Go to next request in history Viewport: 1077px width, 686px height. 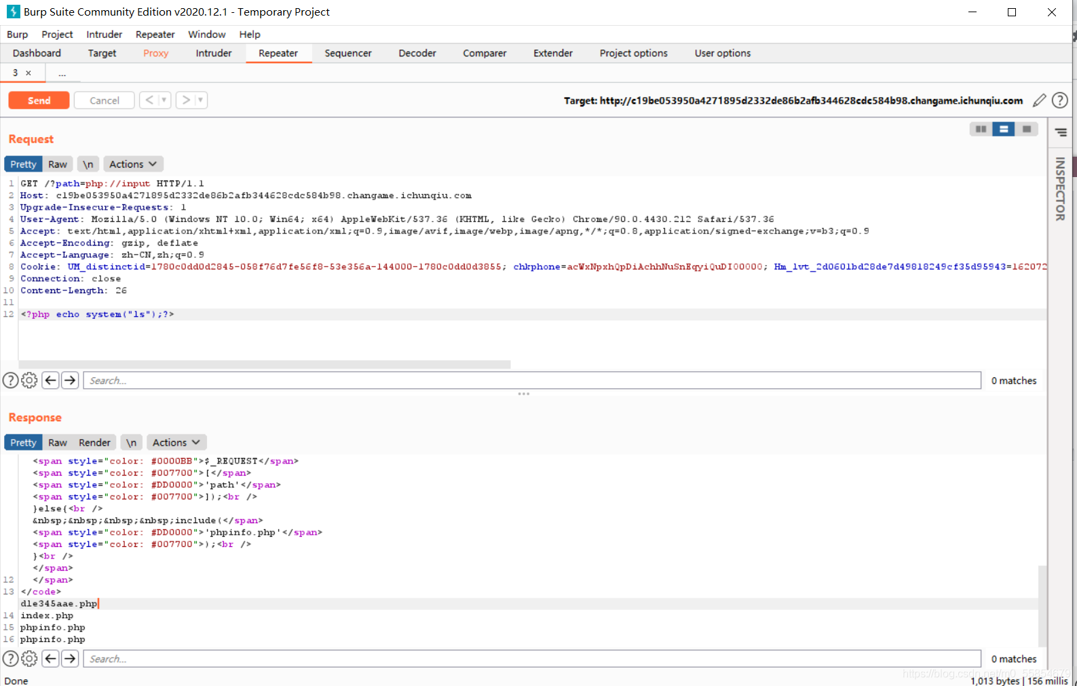(x=186, y=100)
